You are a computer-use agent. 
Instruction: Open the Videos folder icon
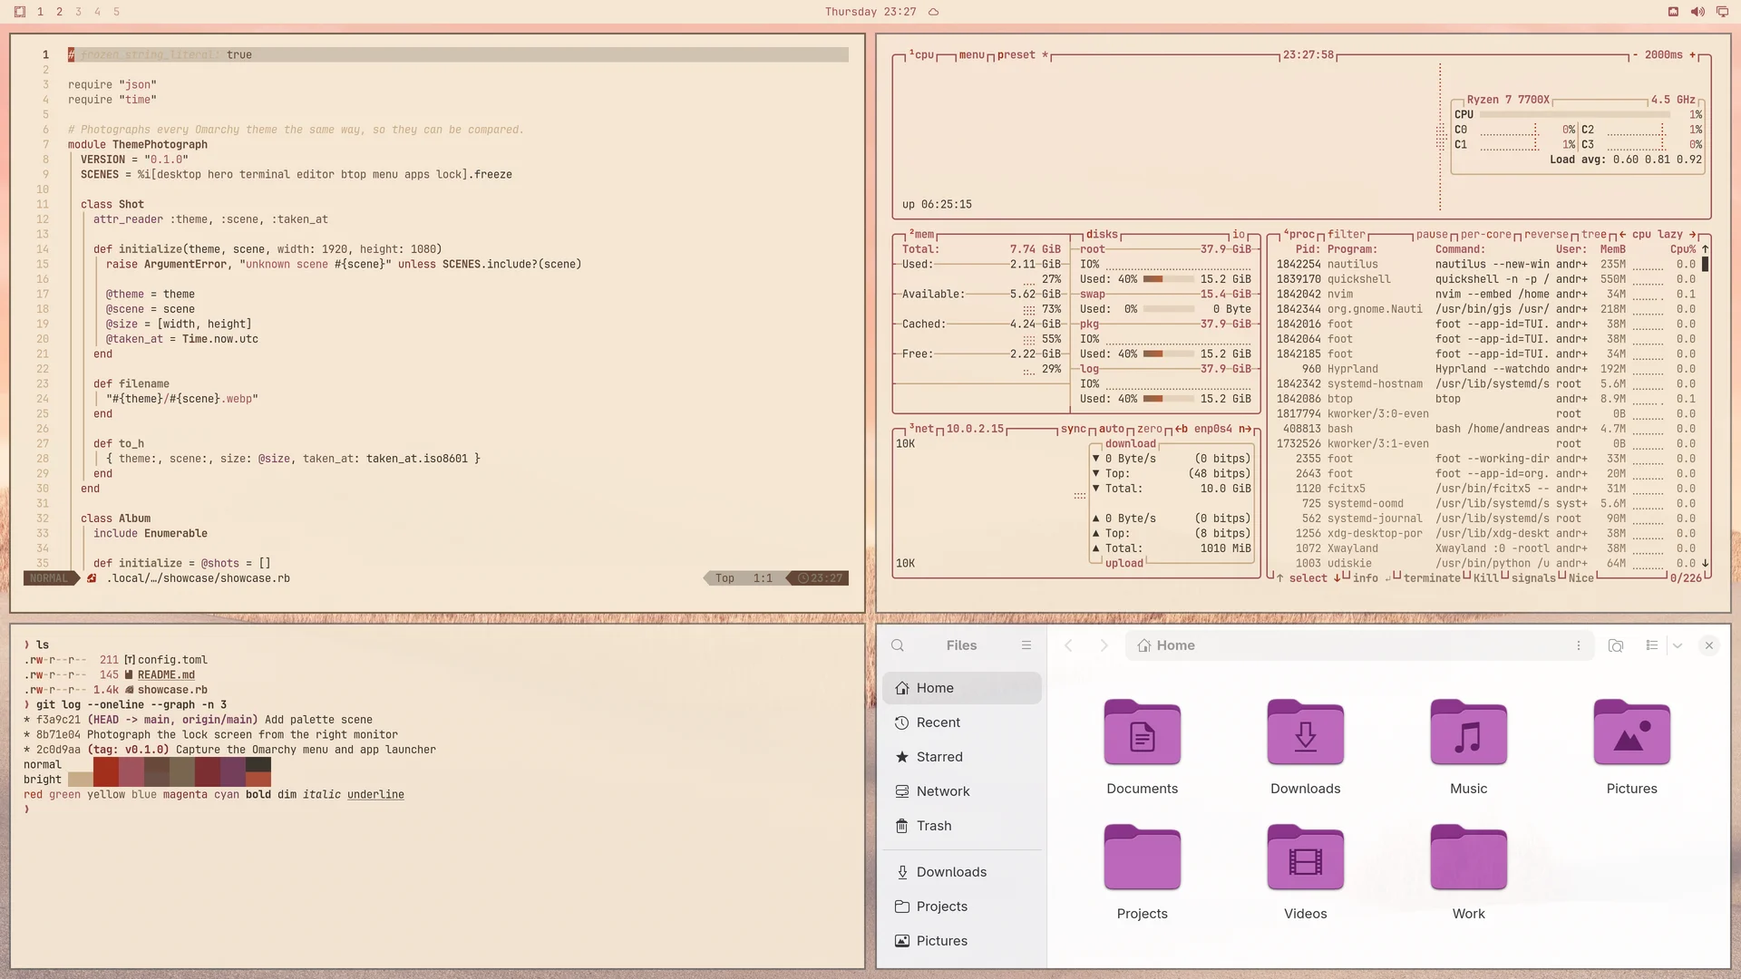[x=1305, y=858]
